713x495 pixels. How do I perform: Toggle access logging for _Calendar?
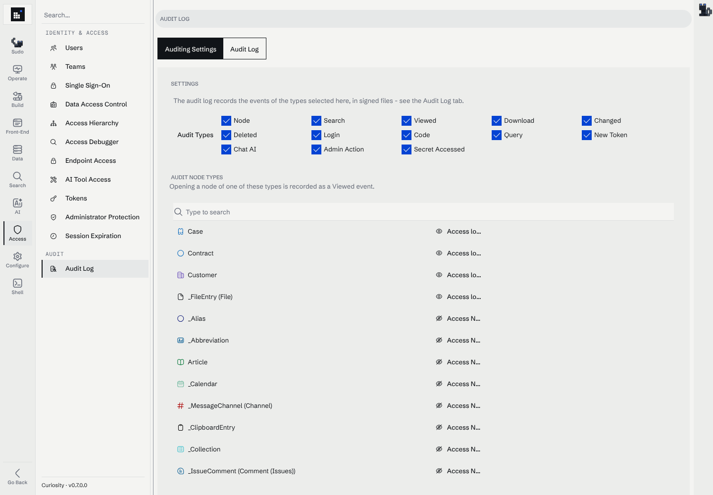[x=458, y=384]
